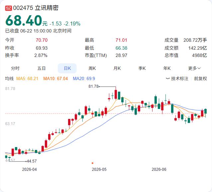The width and height of the screenshot is (212, 192).
Task: Click the 换手率 turnover value 2.87%
Action: (41, 55)
